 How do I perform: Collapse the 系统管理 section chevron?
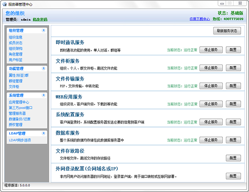44,95
